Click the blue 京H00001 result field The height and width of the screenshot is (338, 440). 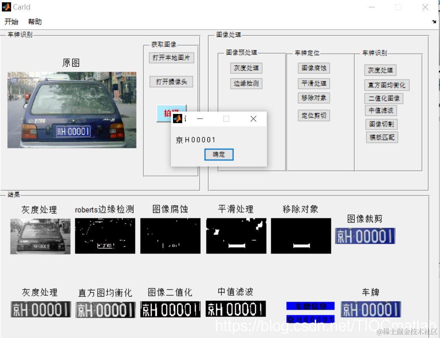311,319
